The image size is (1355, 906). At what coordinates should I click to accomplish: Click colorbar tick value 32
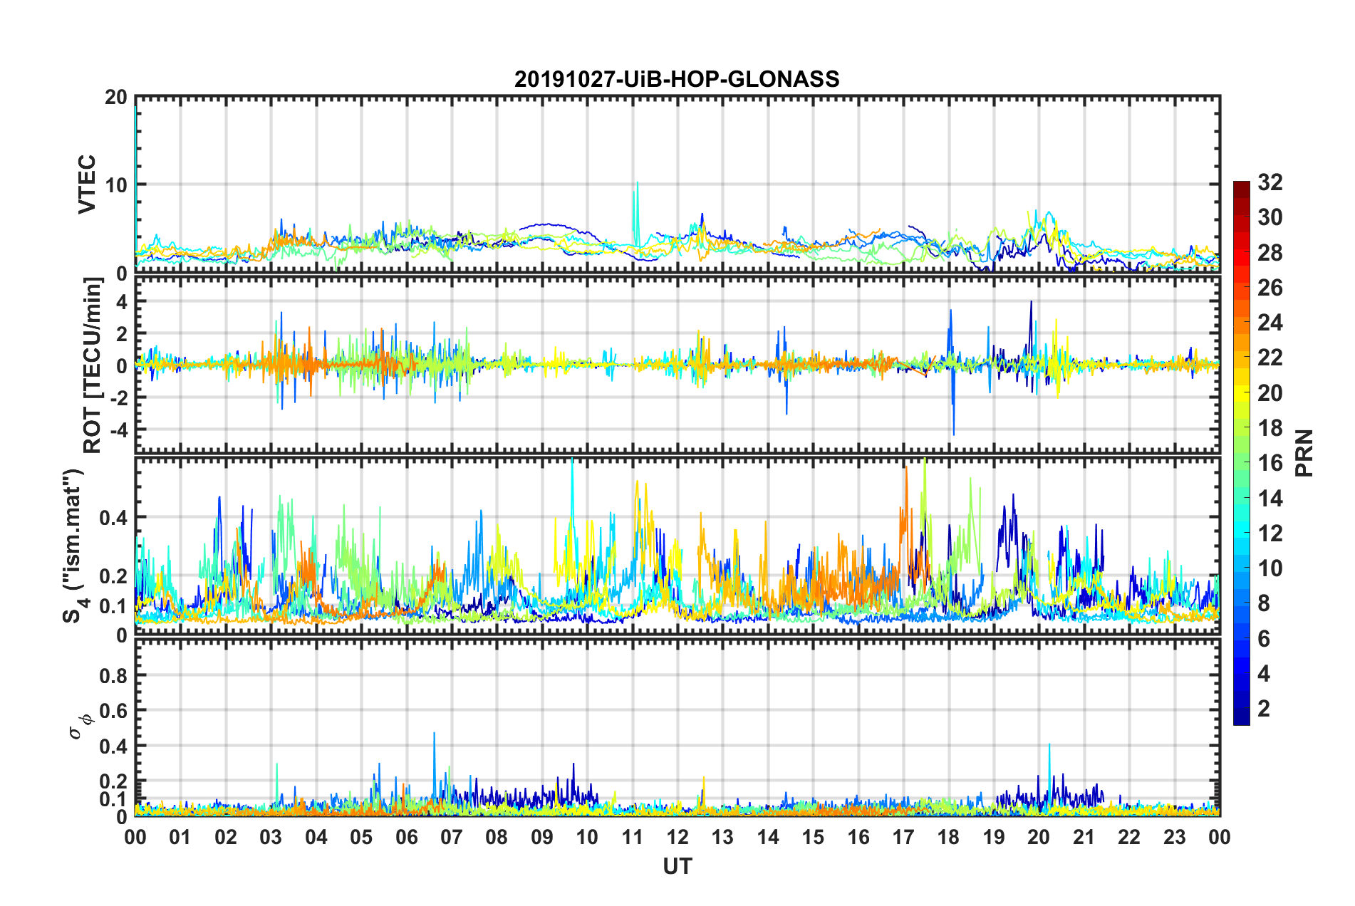pos(1270,182)
